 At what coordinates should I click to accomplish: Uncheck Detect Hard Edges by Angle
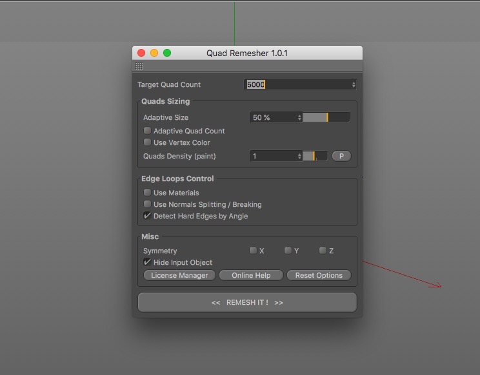tap(147, 216)
